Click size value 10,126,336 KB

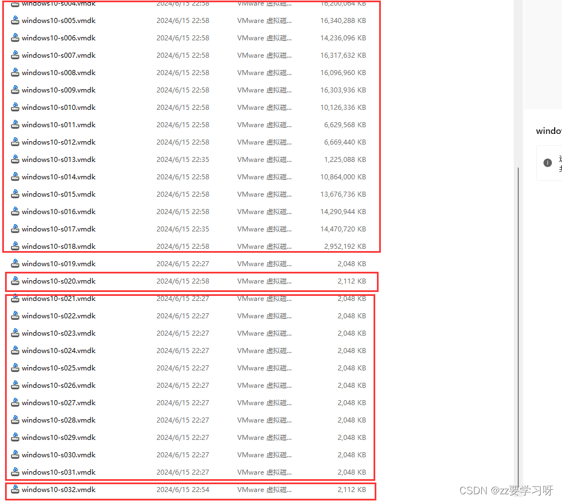pyautogui.click(x=343, y=108)
